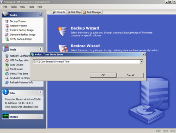Screen dimensions: 176x133
Task: Click the HIR Configuration lifebuoy icon
Action: click(x=7, y=60)
